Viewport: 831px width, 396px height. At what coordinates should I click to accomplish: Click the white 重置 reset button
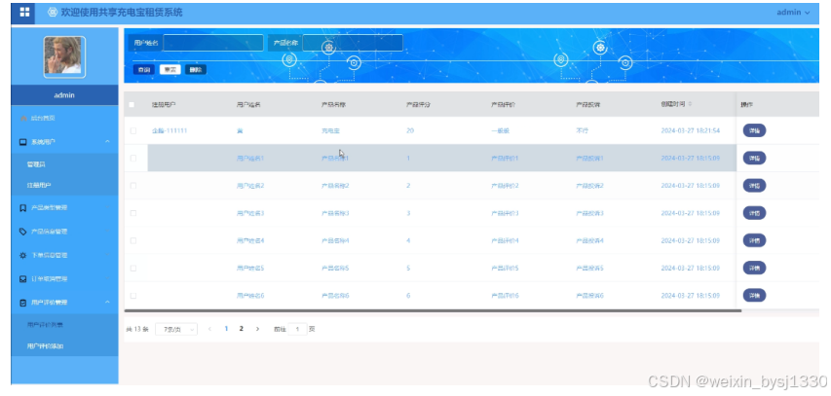[170, 69]
